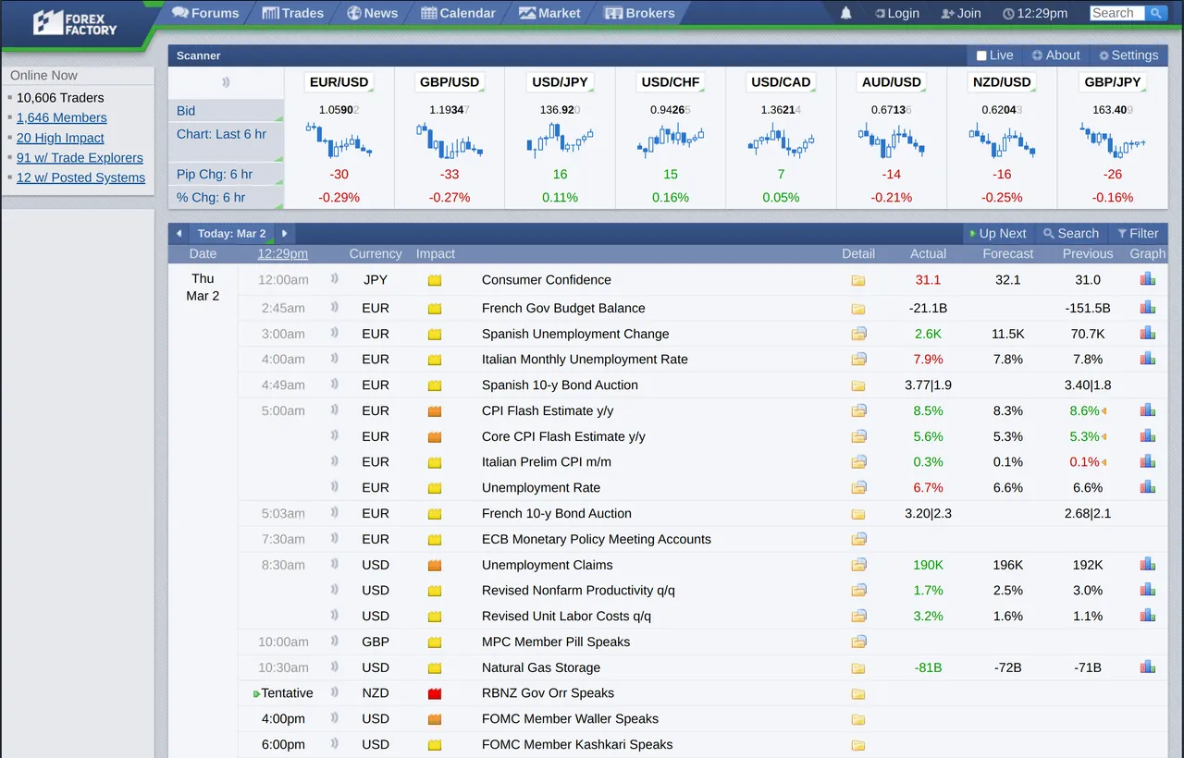The height and width of the screenshot is (758, 1184).
Task: Open detail folder for Consumer Confidence
Action: [858, 280]
